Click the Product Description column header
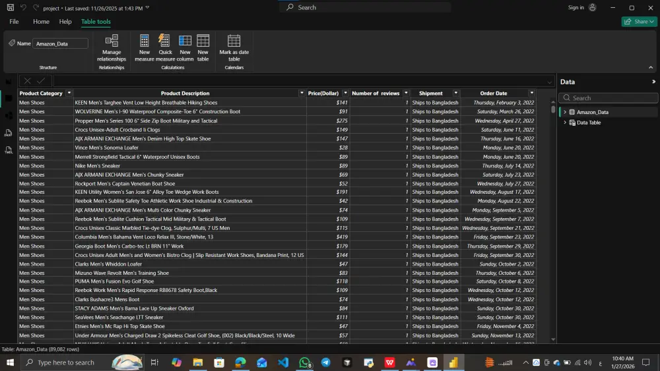The image size is (660, 371). pos(185,94)
